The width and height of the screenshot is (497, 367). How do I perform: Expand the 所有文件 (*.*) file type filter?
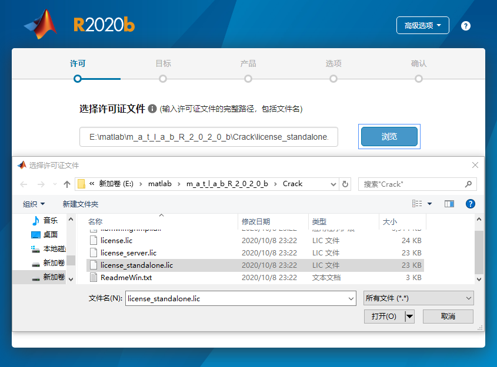pyautogui.click(x=418, y=298)
